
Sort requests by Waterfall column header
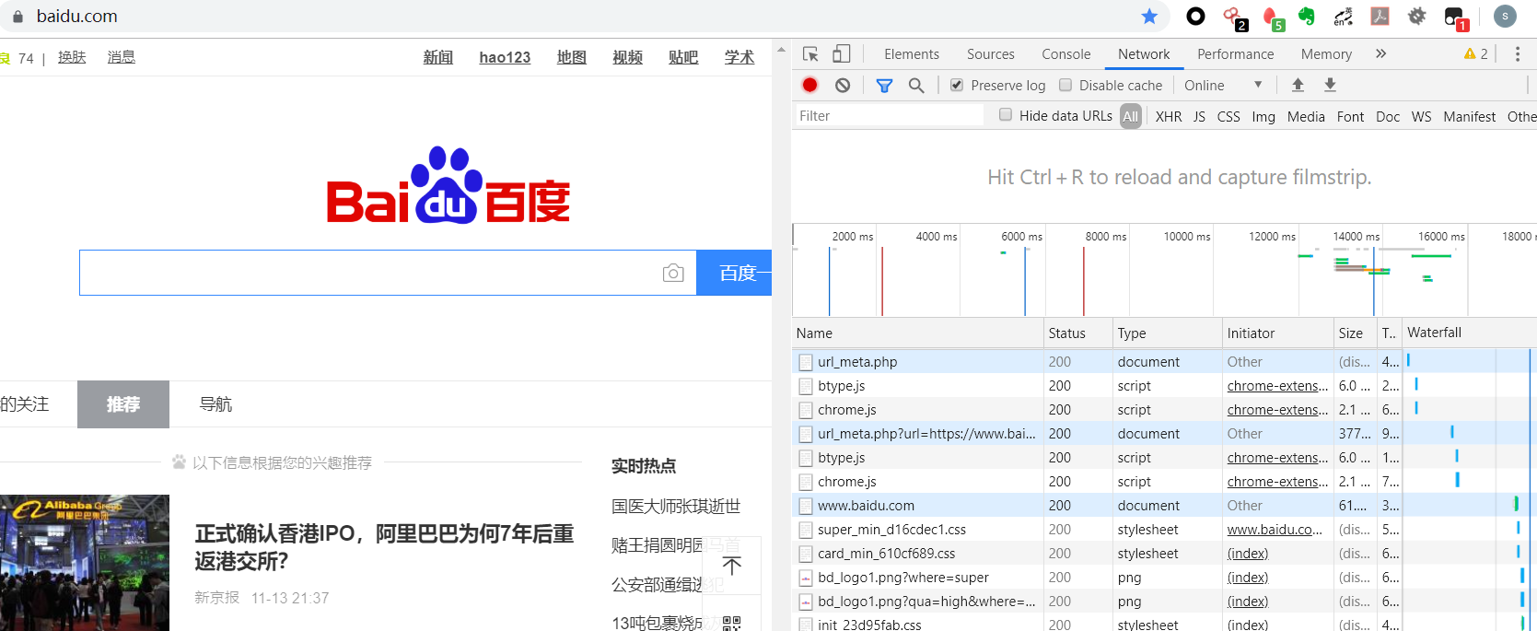click(x=1470, y=333)
